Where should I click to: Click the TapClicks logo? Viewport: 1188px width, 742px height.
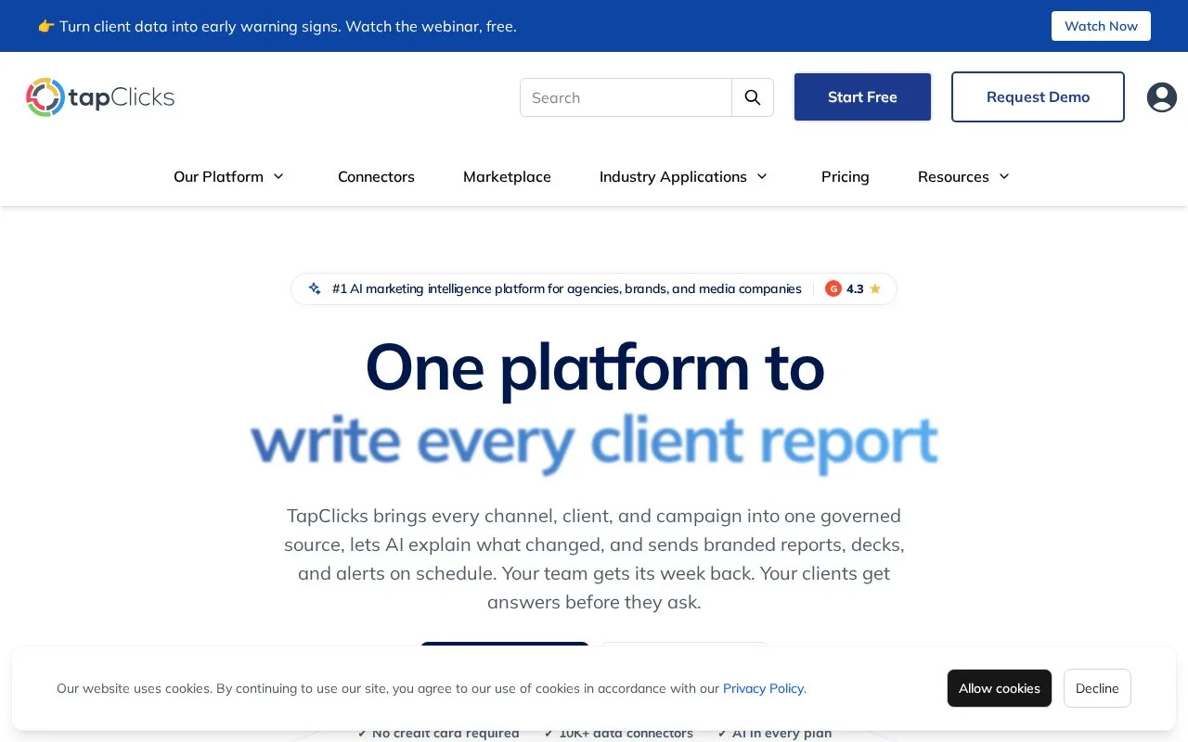[x=100, y=97]
